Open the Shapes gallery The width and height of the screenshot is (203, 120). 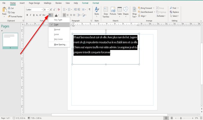pyautogui.click(x=126, y=12)
